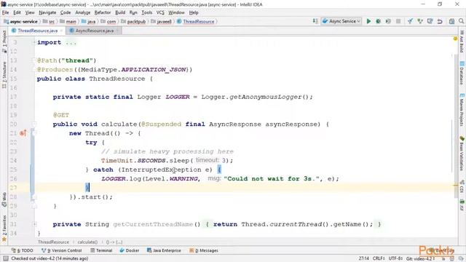
Task: Collapse the lambda fold marker at line 21
Action: [33, 133]
